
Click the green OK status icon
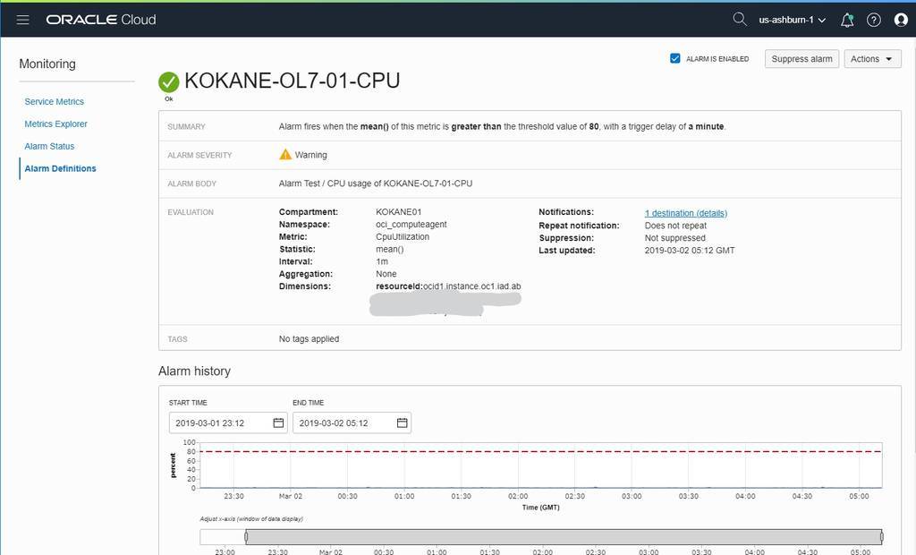click(169, 82)
